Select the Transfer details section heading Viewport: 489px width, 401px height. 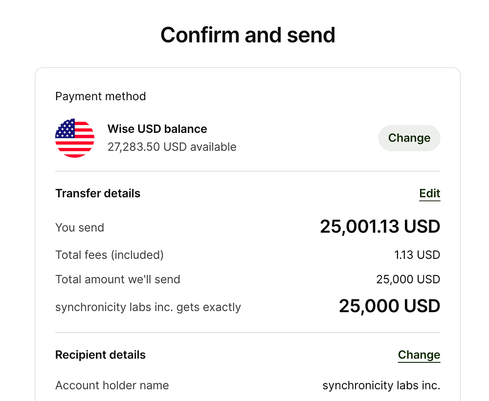pyautogui.click(x=97, y=193)
